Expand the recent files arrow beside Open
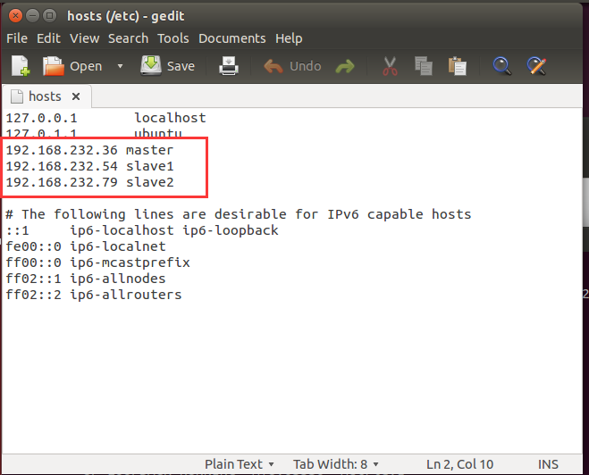589x475 pixels. coord(121,66)
